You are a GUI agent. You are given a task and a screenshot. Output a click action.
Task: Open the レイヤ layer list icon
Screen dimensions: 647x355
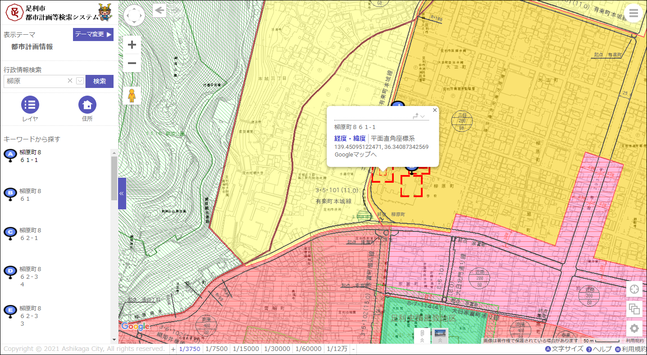[30, 105]
